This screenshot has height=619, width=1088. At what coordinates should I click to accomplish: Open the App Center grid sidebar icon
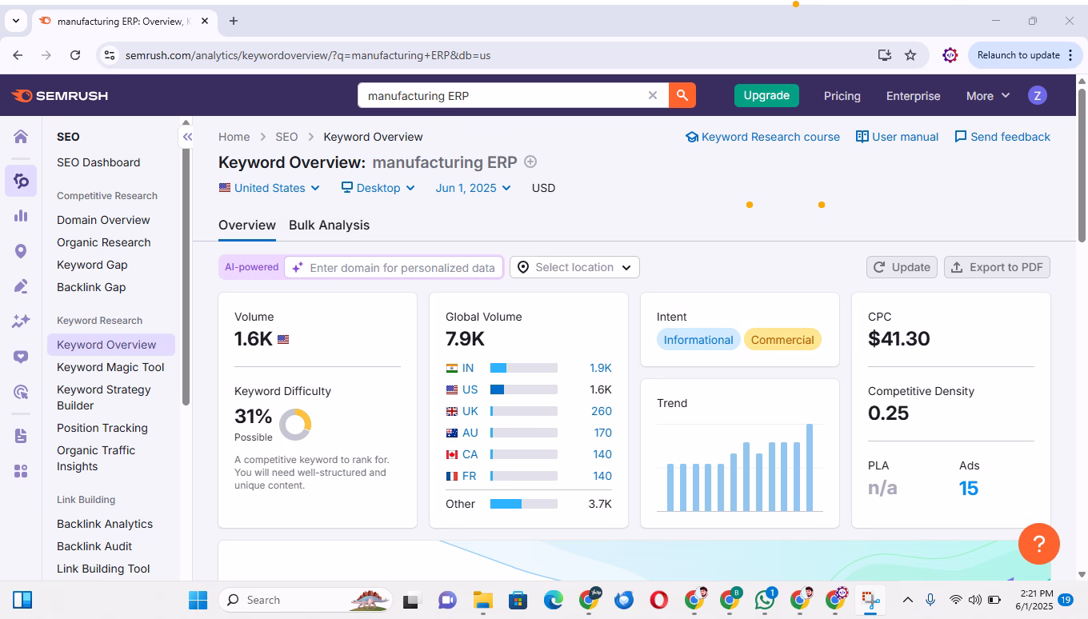[x=21, y=471]
